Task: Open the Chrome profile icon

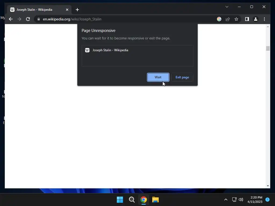Action: tap(256, 19)
